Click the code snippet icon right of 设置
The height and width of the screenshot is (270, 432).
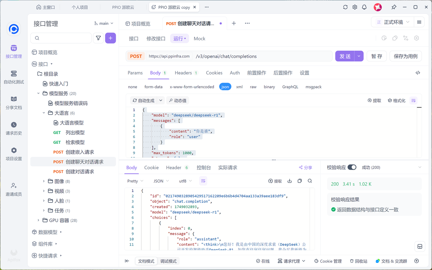click(x=418, y=73)
